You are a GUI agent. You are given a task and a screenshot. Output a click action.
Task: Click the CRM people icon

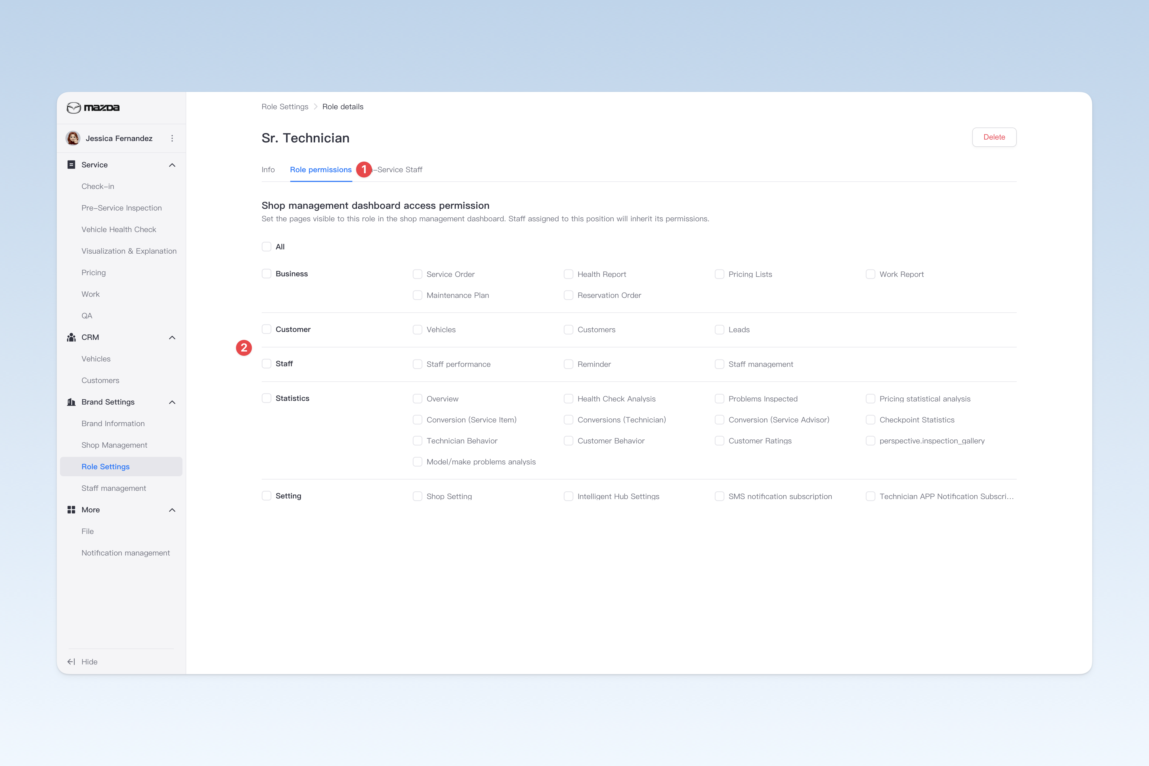(71, 337)
